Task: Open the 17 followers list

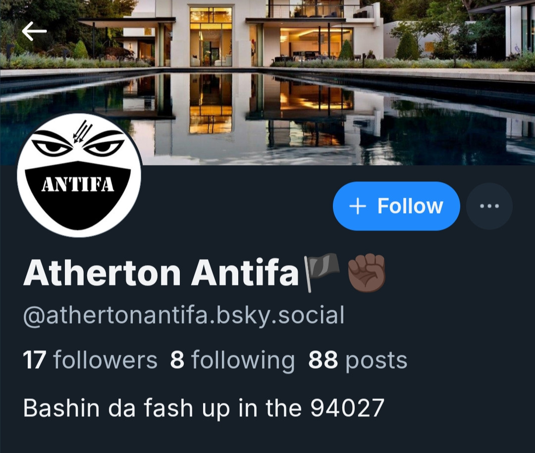Action: (x=90, y=360)
